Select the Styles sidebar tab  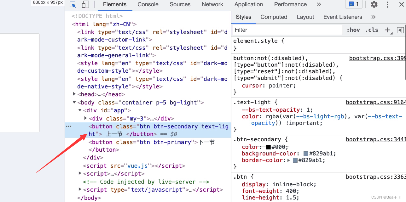(244, 17)
